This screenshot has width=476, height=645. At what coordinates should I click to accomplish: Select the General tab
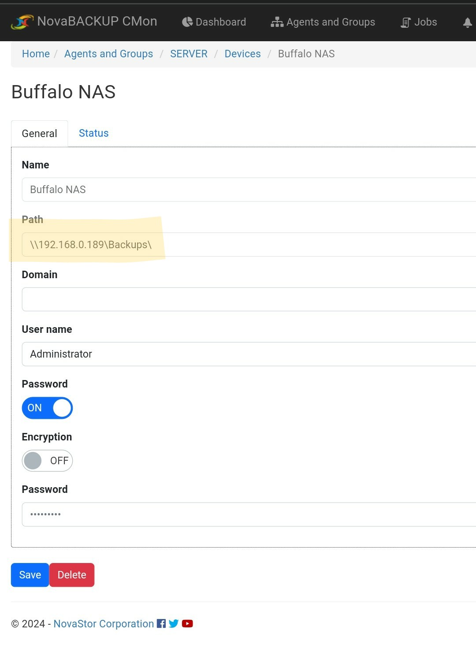pyautogui.click(x=39, y=134)
